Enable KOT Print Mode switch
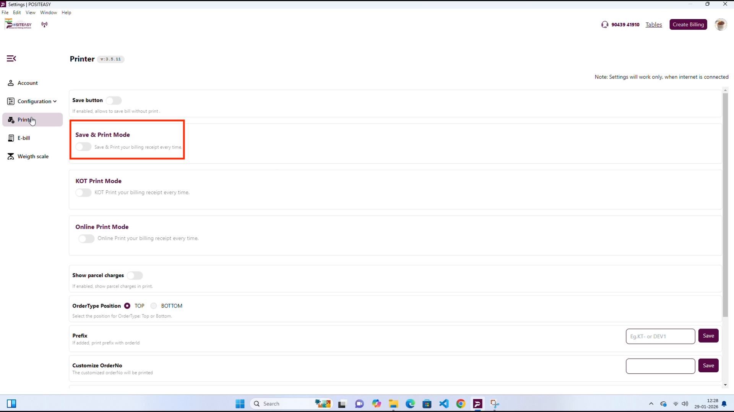This screenshot has width=734, height=412. [x=83, y=193]
